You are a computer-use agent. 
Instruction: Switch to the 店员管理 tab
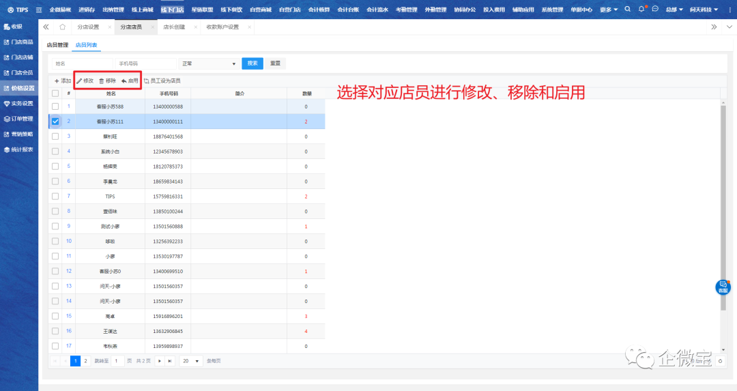(57, 45)
